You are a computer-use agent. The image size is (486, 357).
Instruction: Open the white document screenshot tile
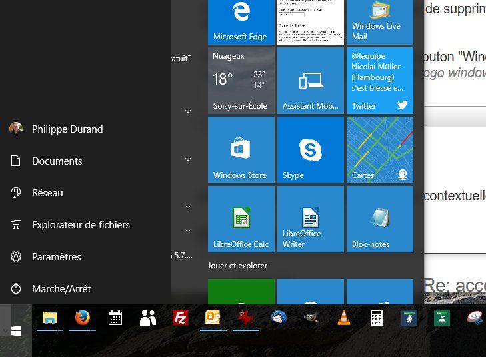click(x=310, y=22)
